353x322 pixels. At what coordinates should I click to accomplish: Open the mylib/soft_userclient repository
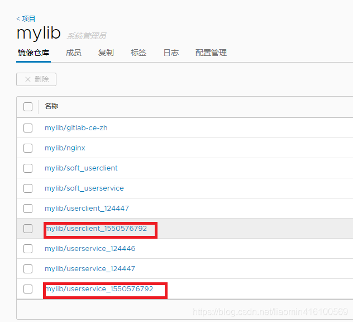(81, 168)
